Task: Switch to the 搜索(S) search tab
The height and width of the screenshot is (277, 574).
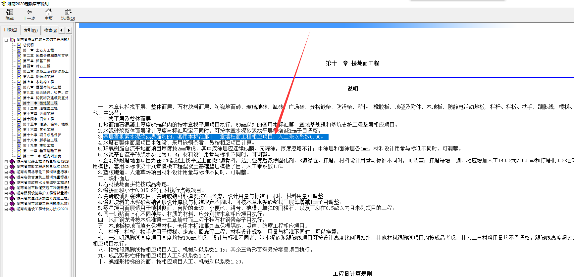Action: 50,30
